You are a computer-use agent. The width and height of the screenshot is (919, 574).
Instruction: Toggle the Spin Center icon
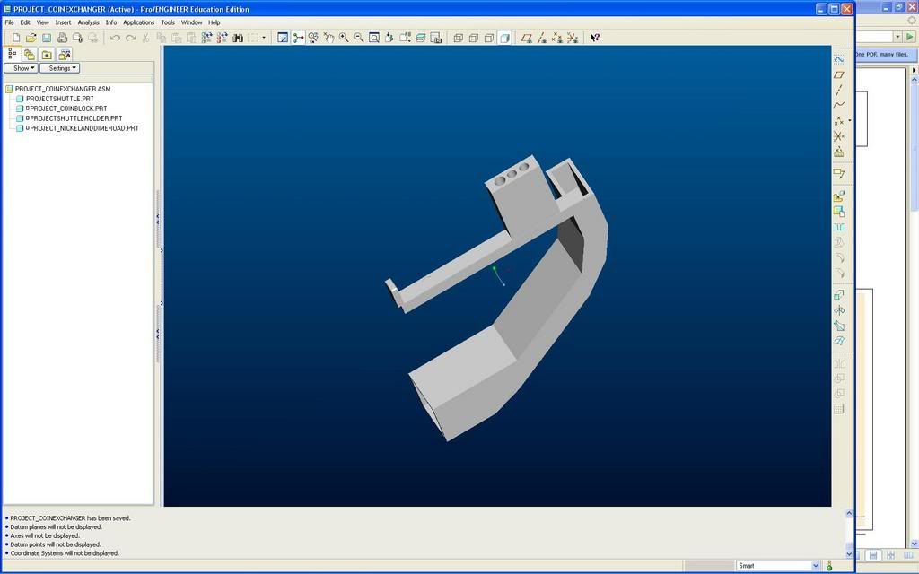coord(298,38)
